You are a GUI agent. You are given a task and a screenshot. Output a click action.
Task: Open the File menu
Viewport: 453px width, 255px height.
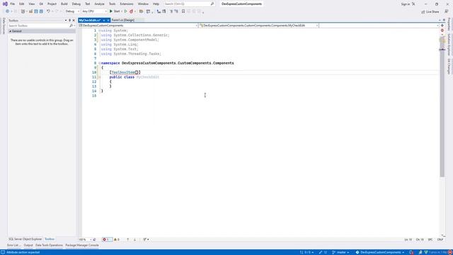click(x=13, y=4)
